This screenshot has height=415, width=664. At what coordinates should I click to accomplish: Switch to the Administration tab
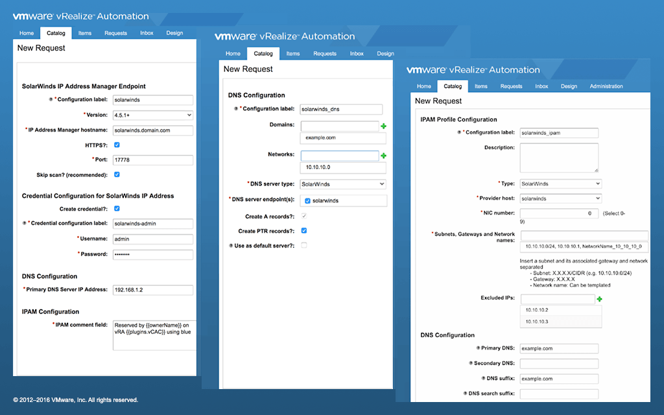(x=606, y=86)
